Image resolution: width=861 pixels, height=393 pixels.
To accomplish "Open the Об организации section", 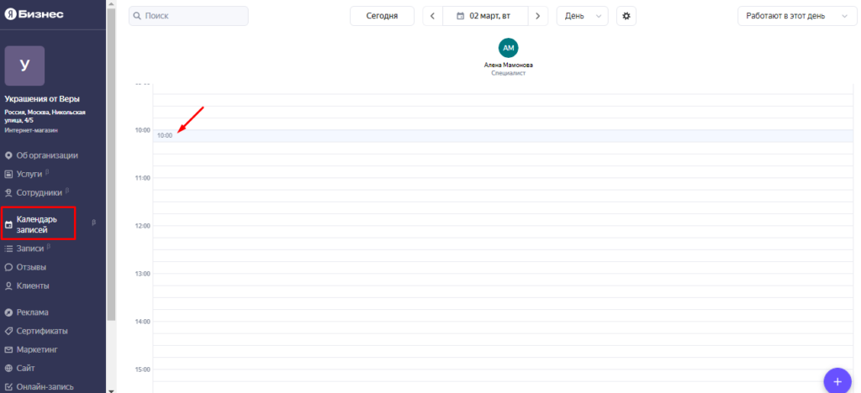I will 47,155.
